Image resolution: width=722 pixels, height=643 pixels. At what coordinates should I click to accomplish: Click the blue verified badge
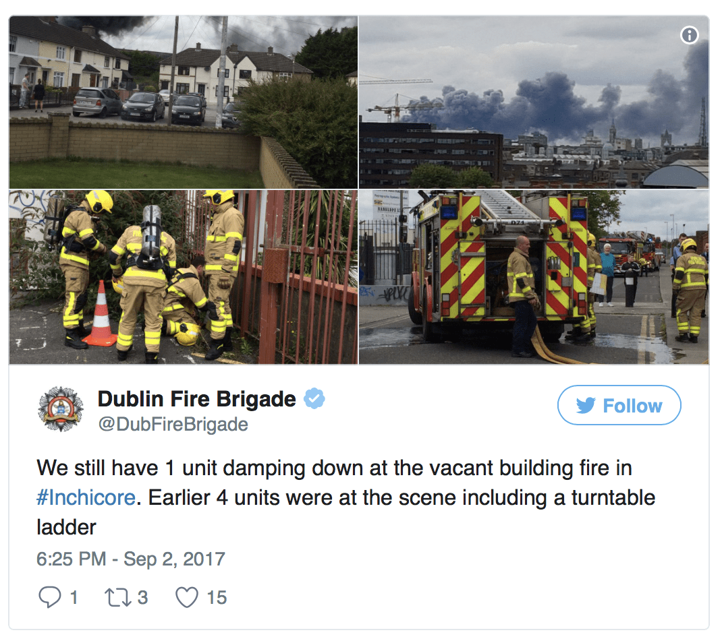[314, 398]
